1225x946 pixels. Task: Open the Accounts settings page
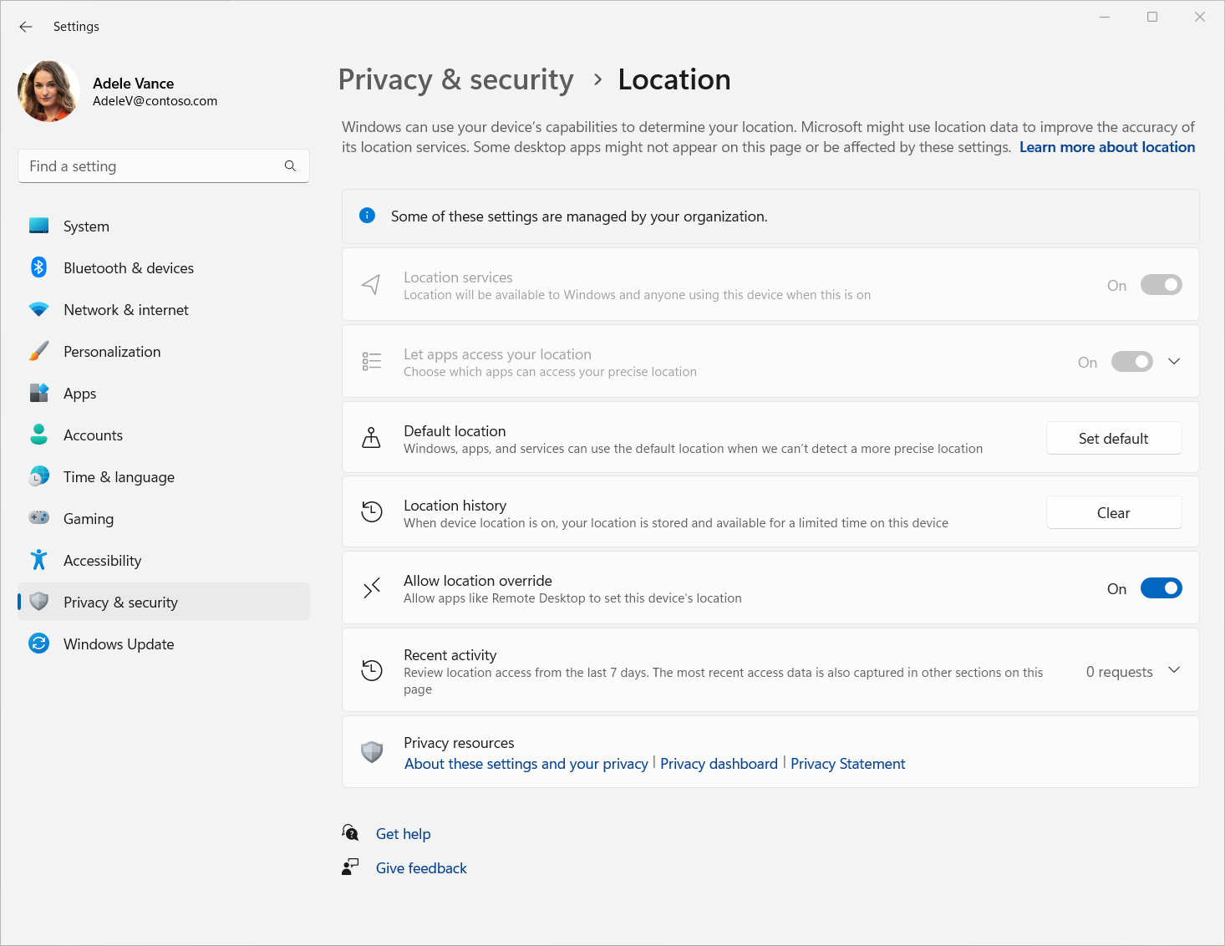pyautogui.click(x=93, y=435)
